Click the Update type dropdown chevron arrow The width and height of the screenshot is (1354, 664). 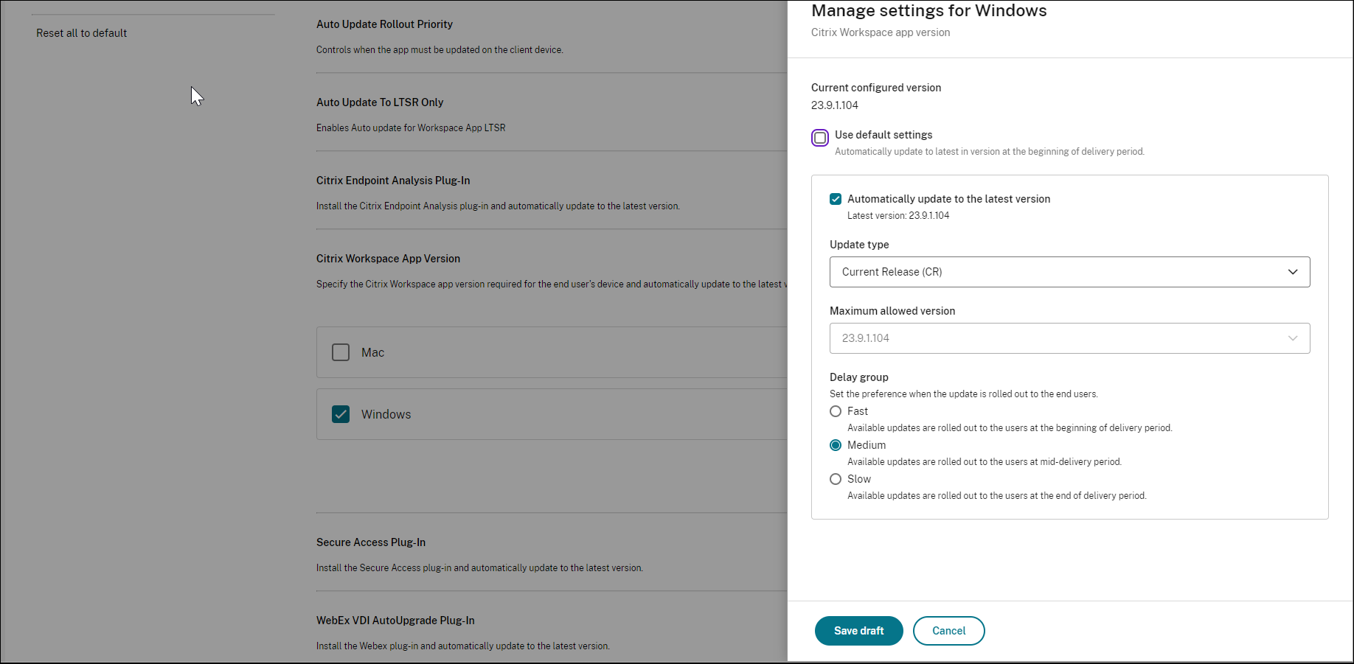tap(1292, 272)
